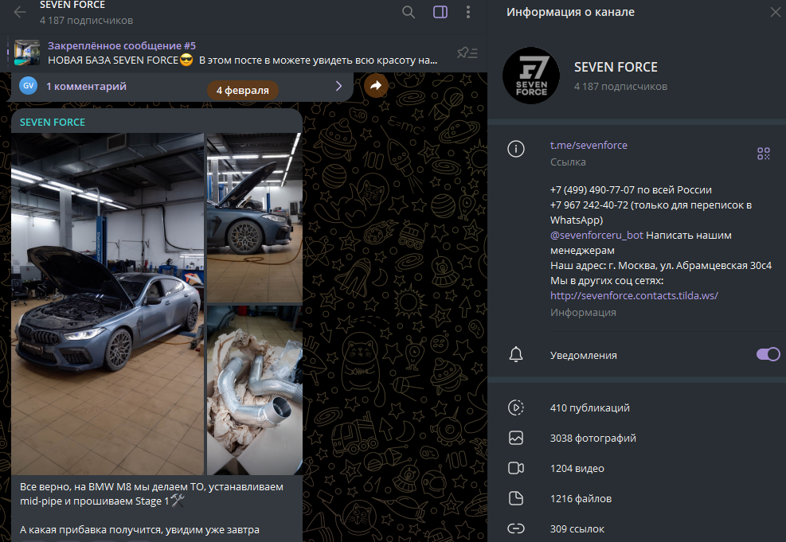This screenshot has width=786, height=542.
Task: Open the @sevenforceru_bot link
Action: click(596, 236)
